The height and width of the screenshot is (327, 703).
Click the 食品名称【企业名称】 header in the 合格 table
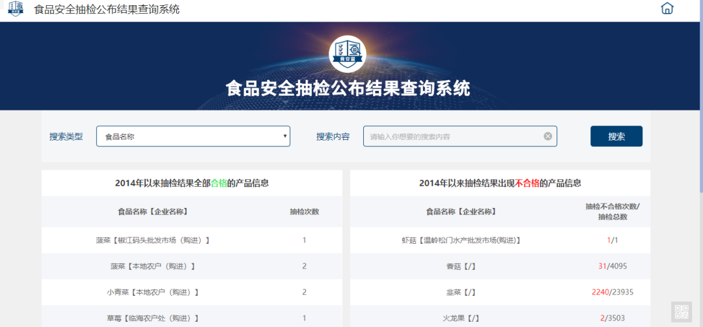[x=152, y=211]
